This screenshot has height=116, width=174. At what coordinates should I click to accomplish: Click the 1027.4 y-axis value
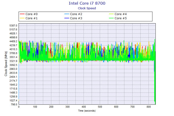pos(13,100)
